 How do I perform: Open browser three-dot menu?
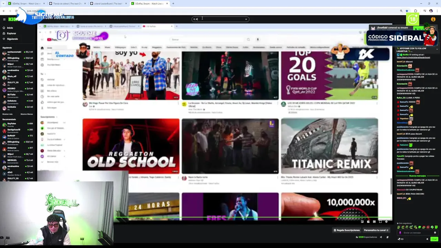(437, 11)
